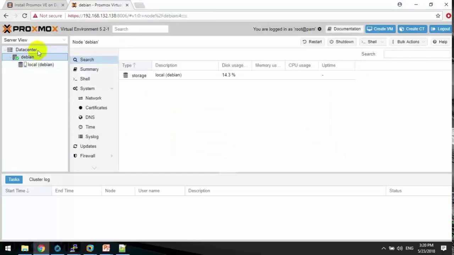Open File Explorer from taskbar

point(24,248)
